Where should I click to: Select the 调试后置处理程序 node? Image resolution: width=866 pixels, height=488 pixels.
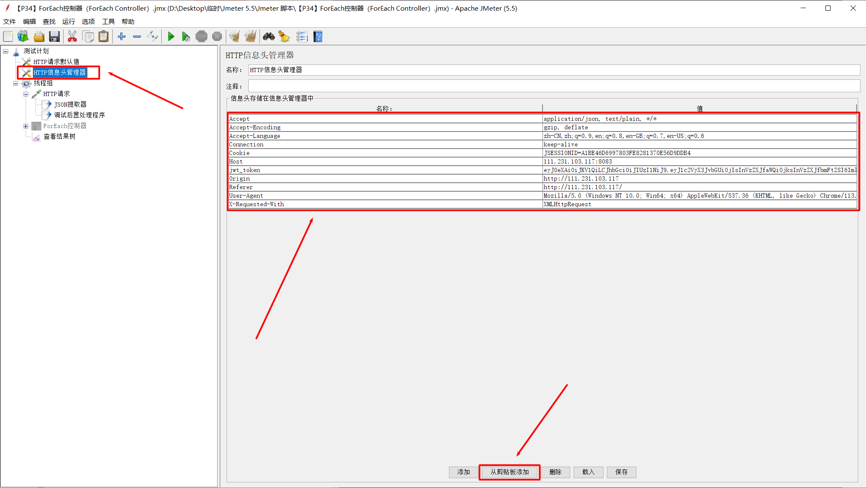[79, 115]
